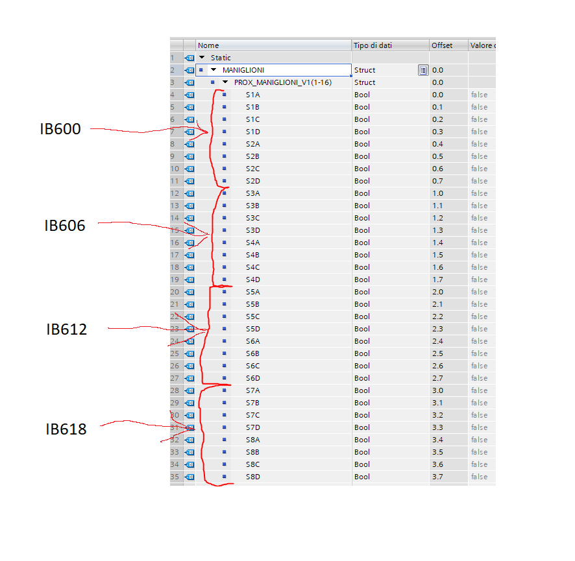Click the tag icon in row 14
The height and width of the screenshot is (561, 575).
coord(190,218)
